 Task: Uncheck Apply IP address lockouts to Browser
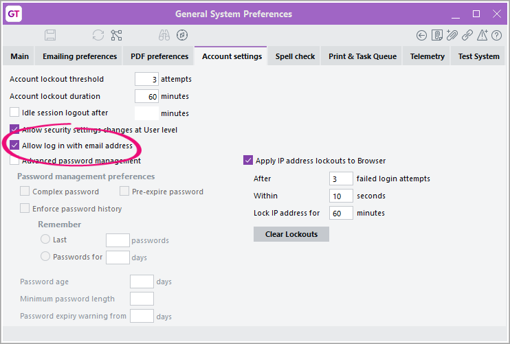coord(248,161)
